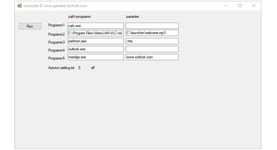Maximize the Launcher window
The width and height of the screenshot is (277, 150).
click(240, 6)
